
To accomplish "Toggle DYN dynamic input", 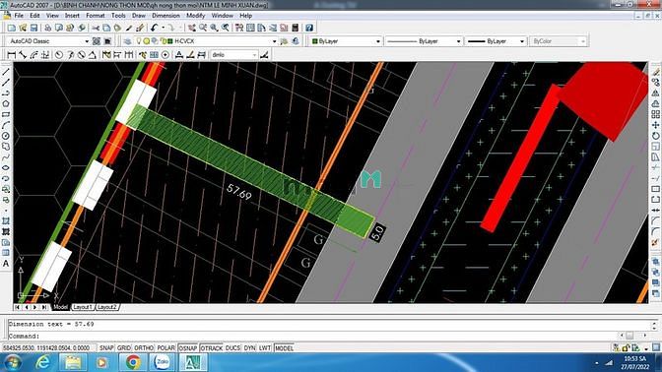I will 249,348.
